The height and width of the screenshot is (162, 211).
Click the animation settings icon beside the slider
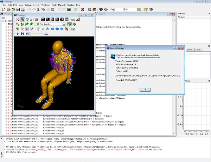[x=46, y=34]
